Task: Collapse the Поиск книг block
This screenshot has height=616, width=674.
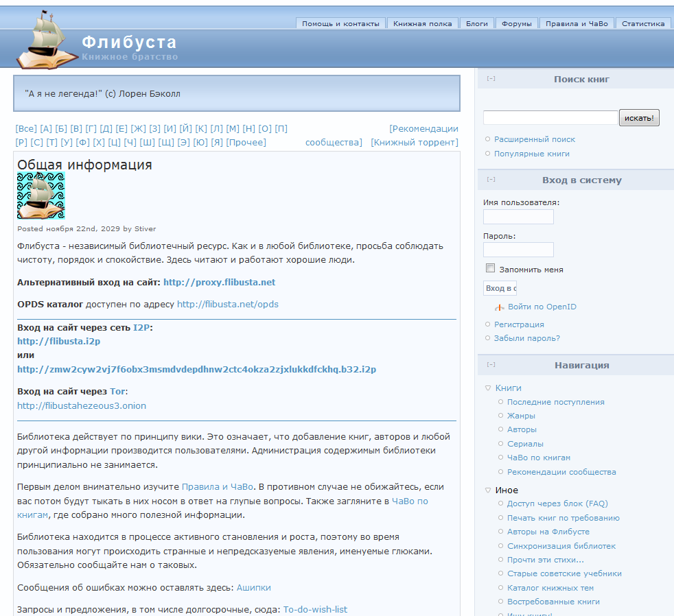Action: [491, 79]
